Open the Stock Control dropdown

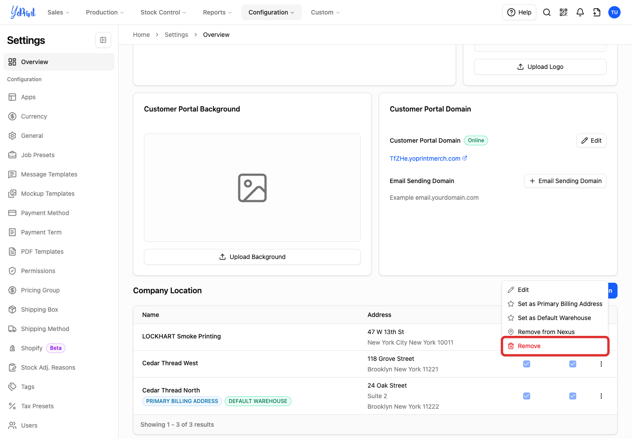[163, 12]
